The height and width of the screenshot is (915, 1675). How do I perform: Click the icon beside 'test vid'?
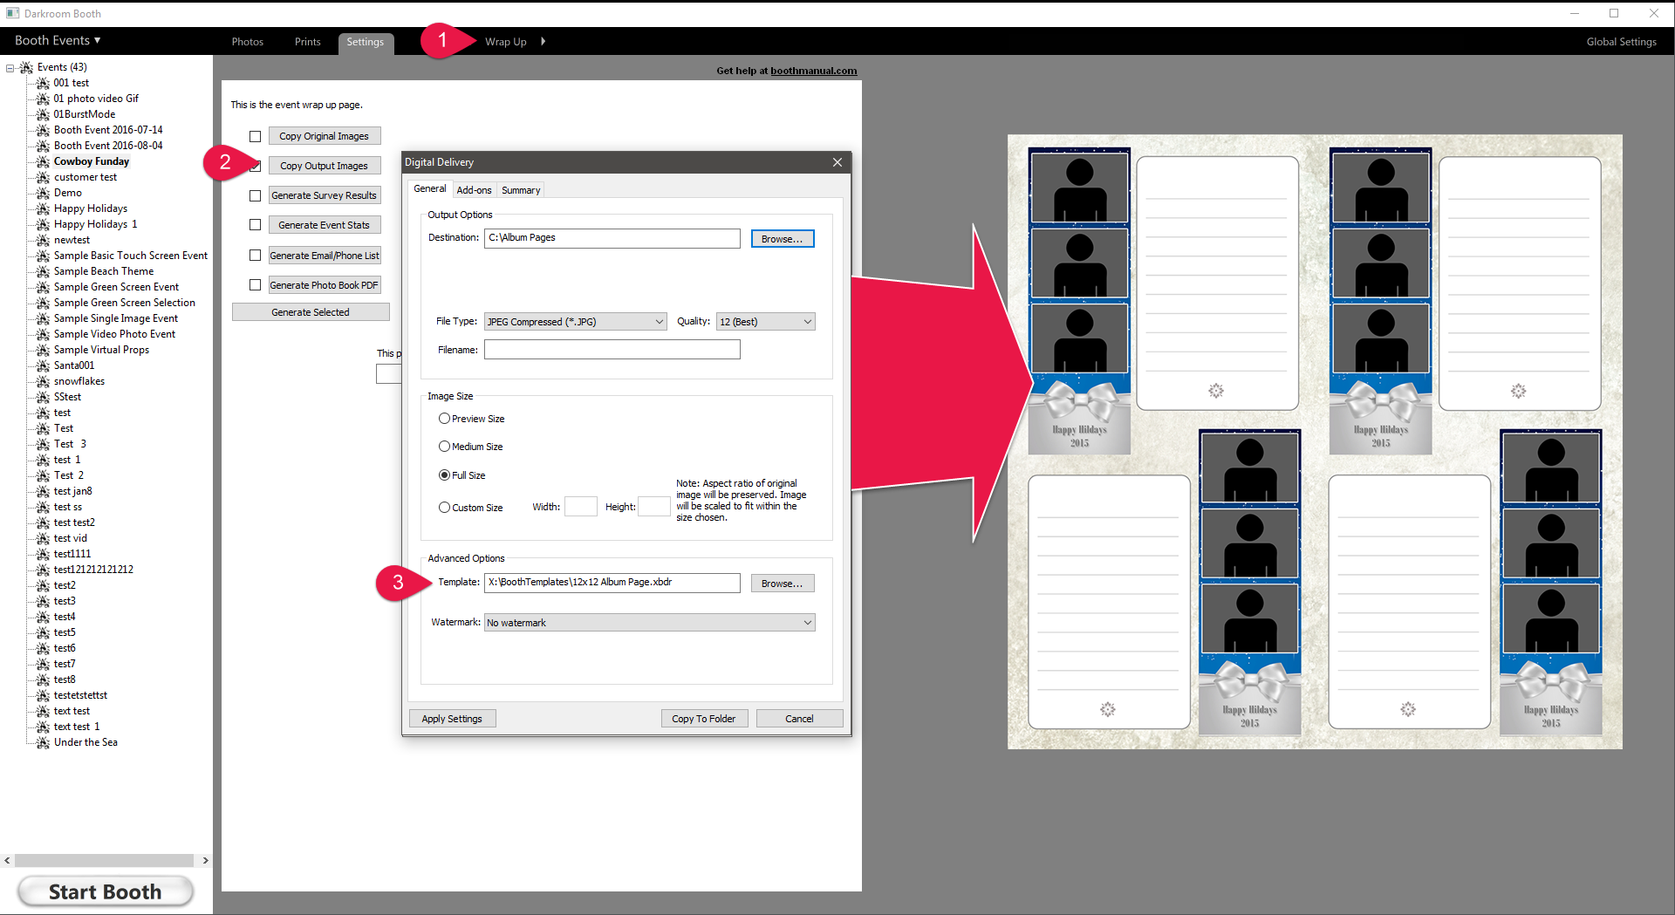click(43, 538)
